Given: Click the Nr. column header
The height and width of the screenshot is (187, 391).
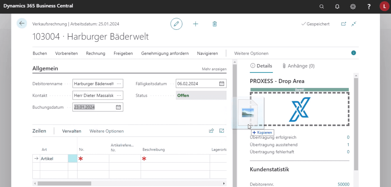Looking at the screenshot, I should 81,150.
